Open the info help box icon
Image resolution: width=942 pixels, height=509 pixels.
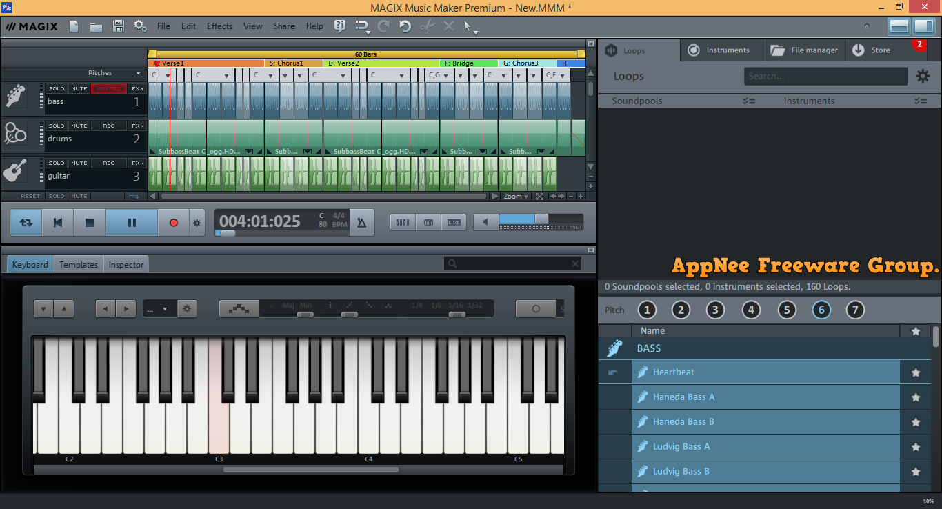point(339,26)
